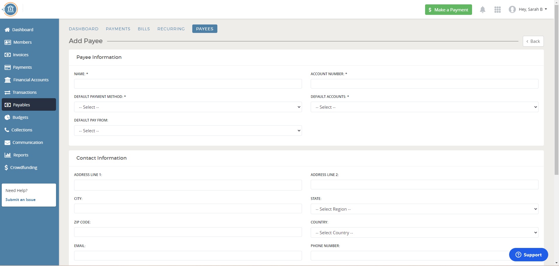
Task: Open Financial Accounts bank icon
Action: 8,80
